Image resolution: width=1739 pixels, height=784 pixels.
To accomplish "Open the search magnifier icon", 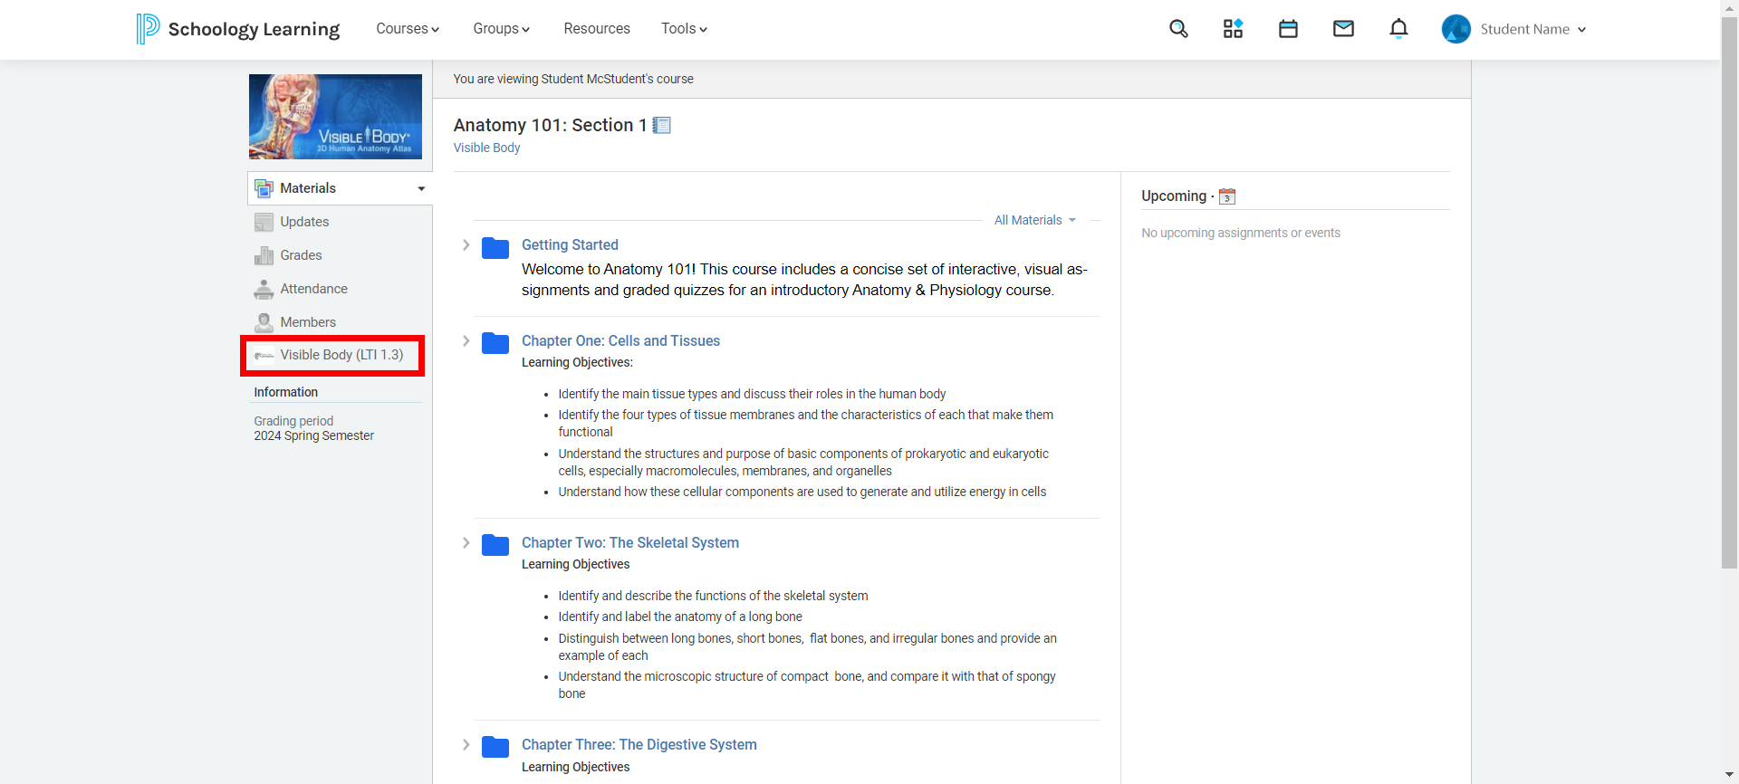I will [x=1178, y=29].
